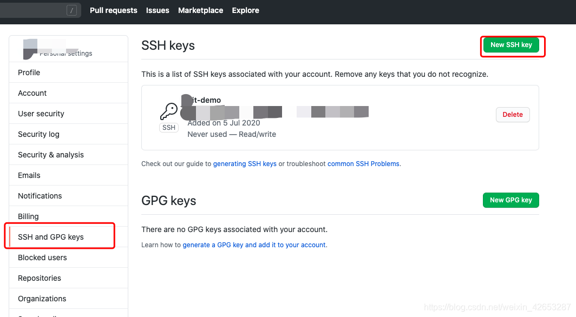Click 'There are no GPG keys' message
This screenshot has width=576, height=317.
tap(234, 229)
